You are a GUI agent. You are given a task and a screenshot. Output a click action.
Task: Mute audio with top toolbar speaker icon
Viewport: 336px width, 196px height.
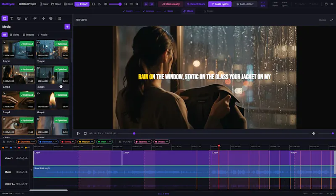106,4
